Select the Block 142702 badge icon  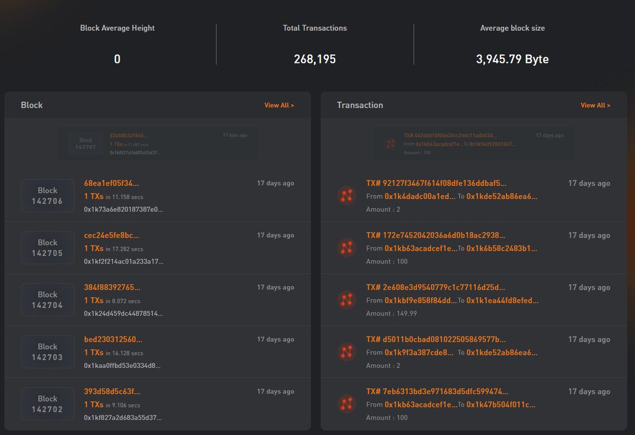pos(48,404)
